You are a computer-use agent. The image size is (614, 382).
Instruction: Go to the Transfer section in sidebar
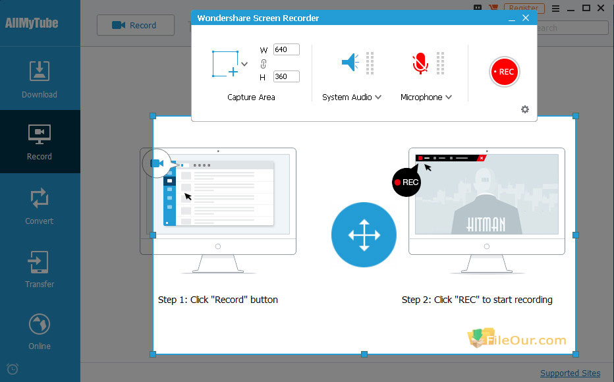click(40, 269)
